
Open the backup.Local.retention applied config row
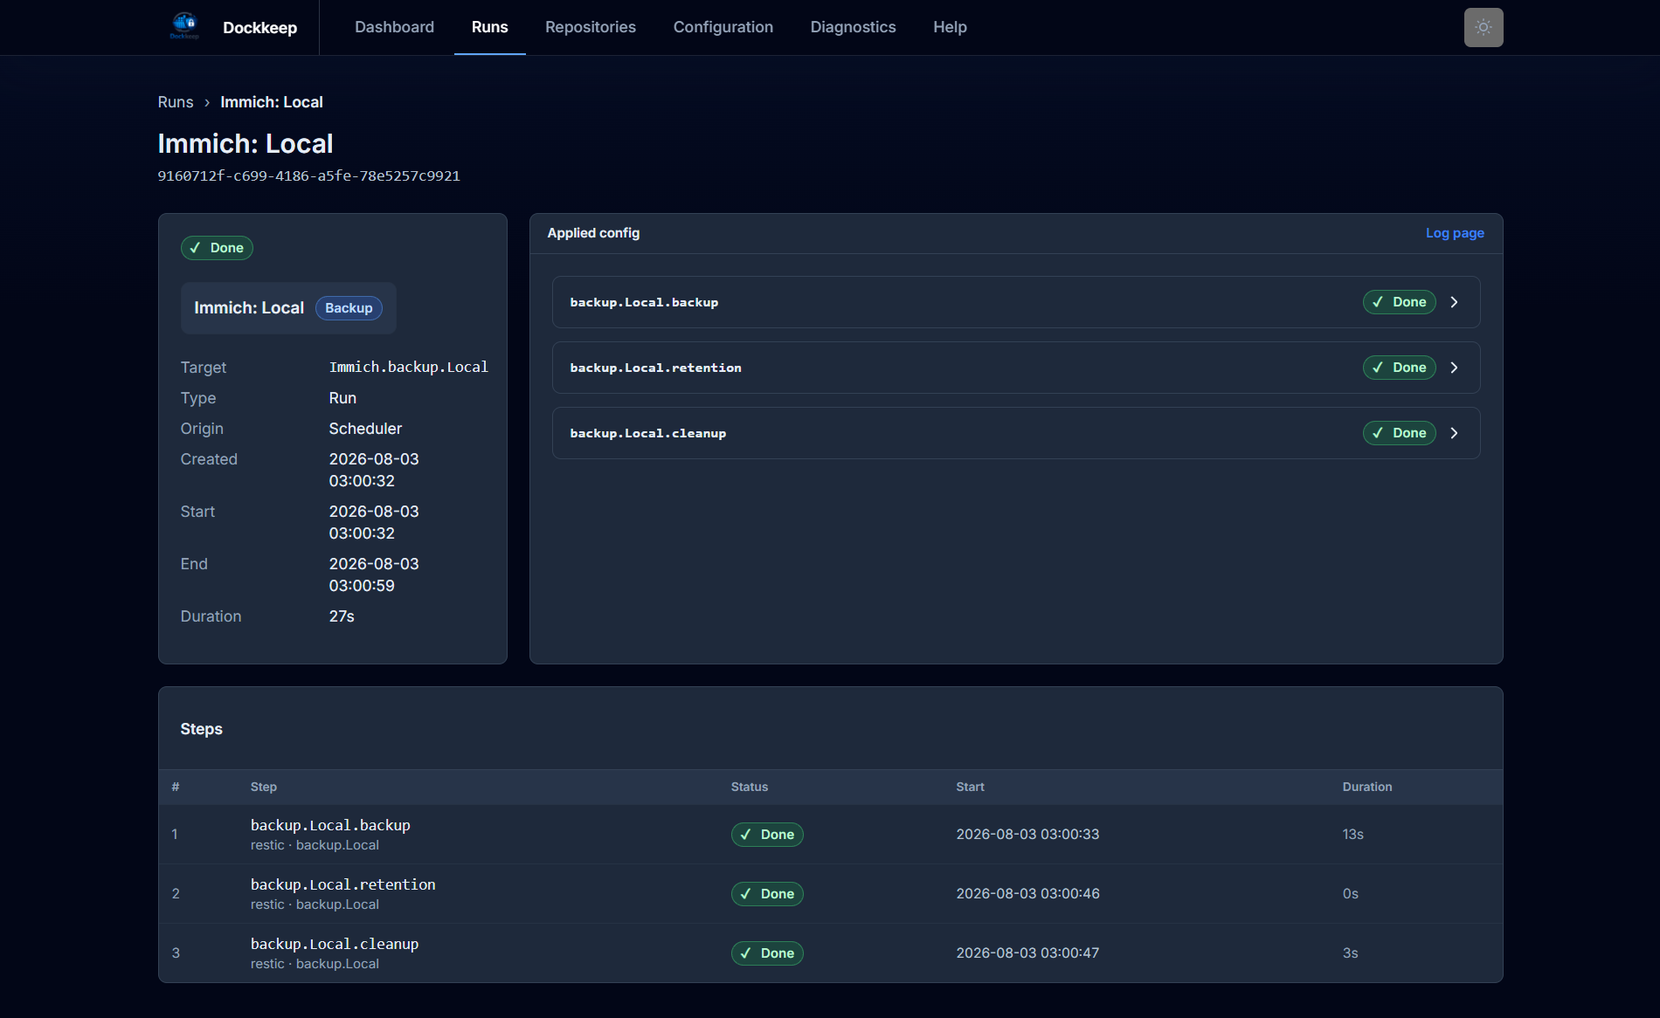point(1016,368)
